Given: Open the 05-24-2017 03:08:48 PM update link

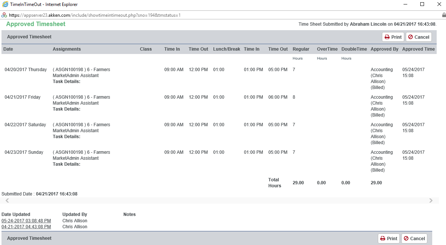Looking at the screenshot, I should coord(26,220).
